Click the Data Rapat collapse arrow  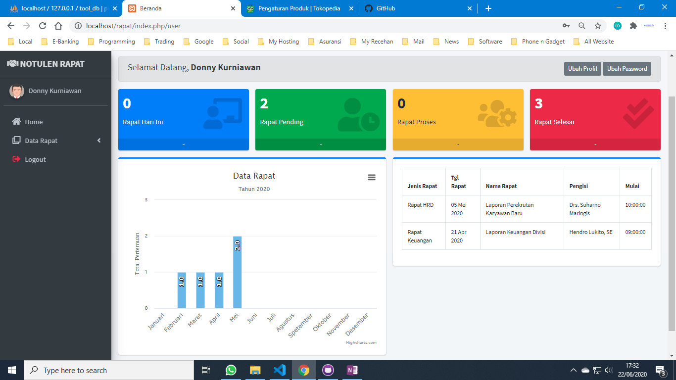(x=99, y=141)
